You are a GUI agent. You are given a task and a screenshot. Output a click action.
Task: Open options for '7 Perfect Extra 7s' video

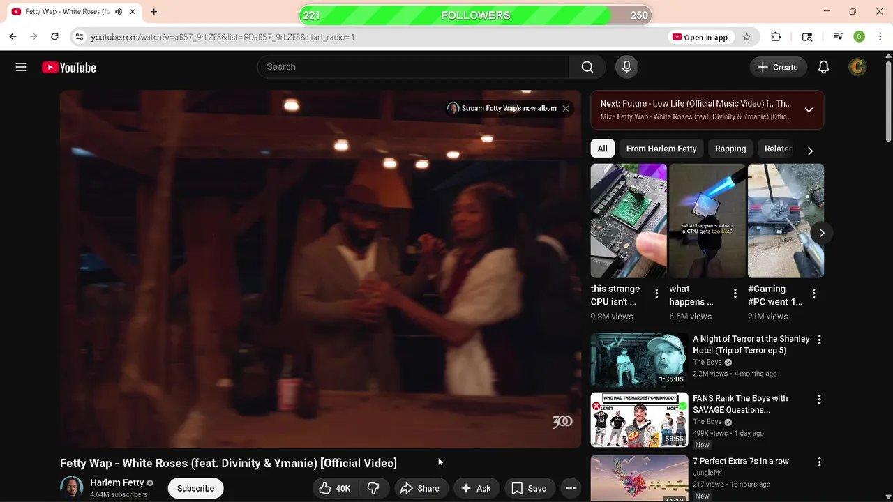819,462
